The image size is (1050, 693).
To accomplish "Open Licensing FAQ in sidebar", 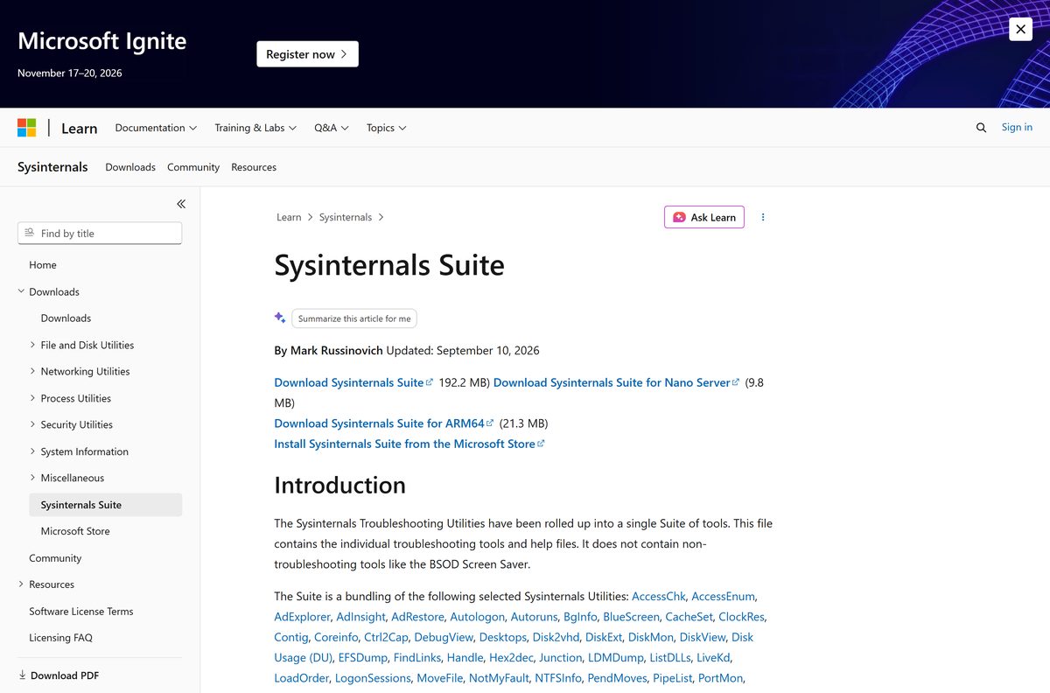I will tap(60, 638).
